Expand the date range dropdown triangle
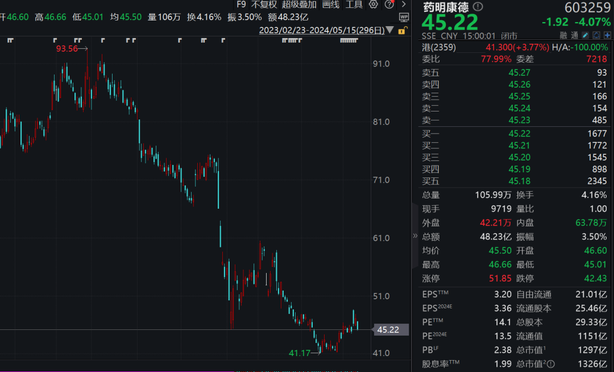The height and width of the screenshot is (372, 614). (389, 30)
